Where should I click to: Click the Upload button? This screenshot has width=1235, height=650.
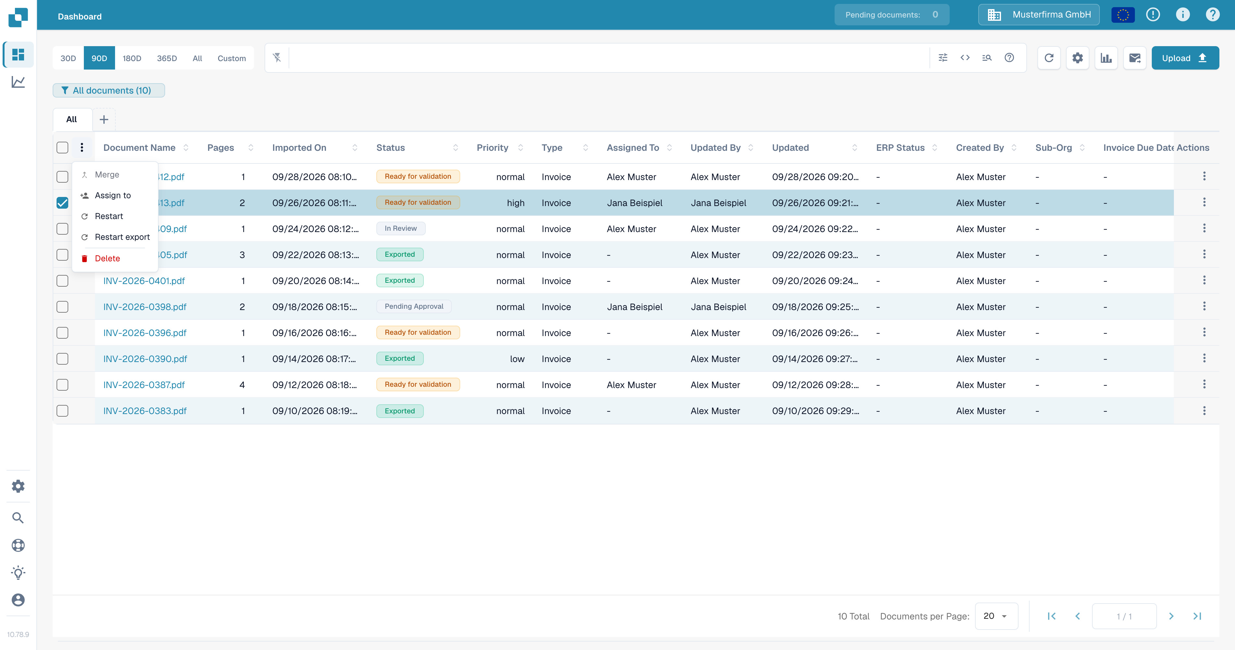click(x=1185, y=58)
